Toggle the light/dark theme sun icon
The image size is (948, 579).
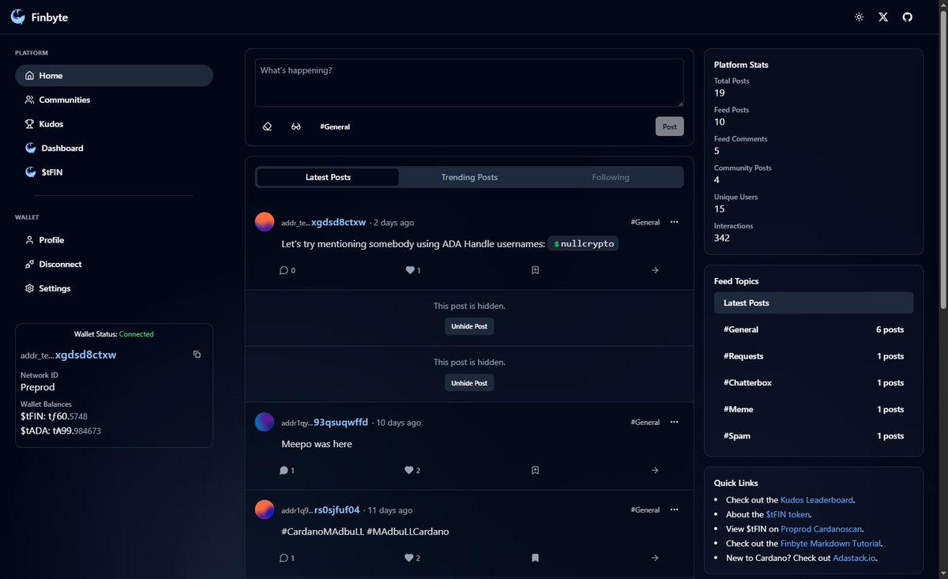(x=860, y=17)
